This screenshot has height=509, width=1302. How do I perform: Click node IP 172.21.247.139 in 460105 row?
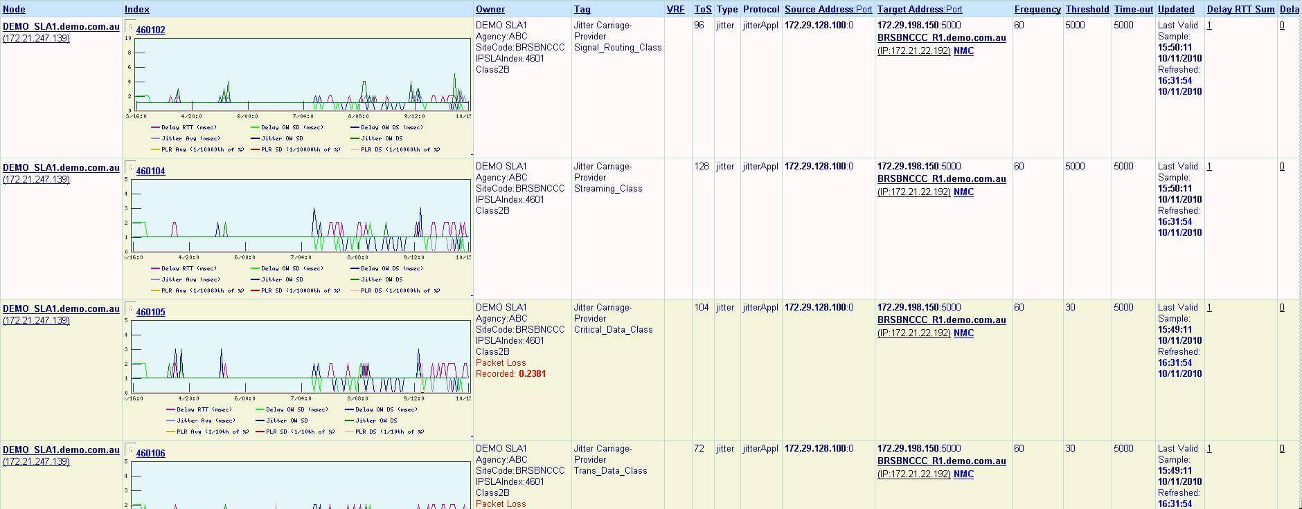tap(37, 320)
